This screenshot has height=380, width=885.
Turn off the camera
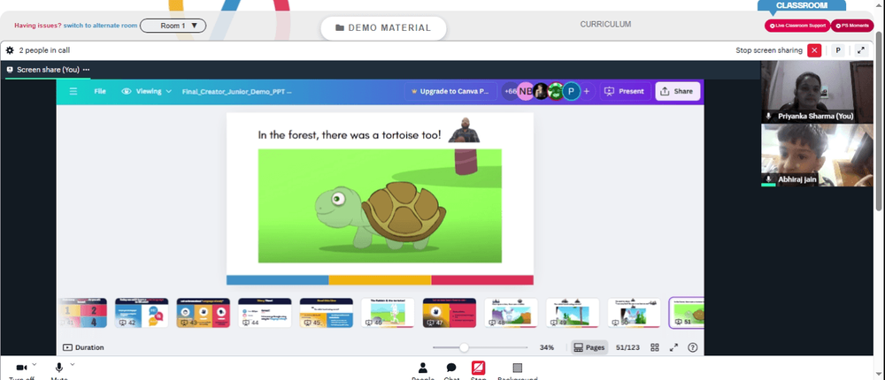click(x=21, y=369)
